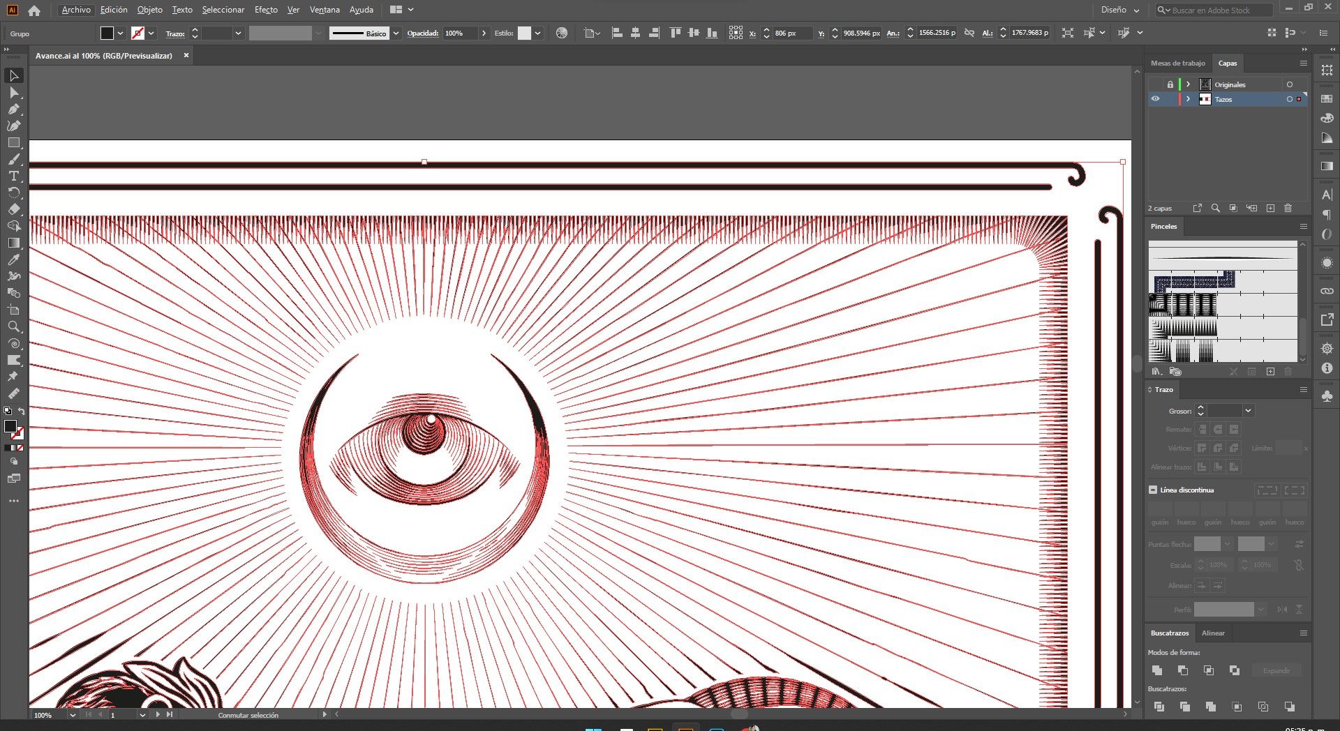Reset default fill and stroke
1340x731 pixels.
pyautogui.click(x=8, y=411)
